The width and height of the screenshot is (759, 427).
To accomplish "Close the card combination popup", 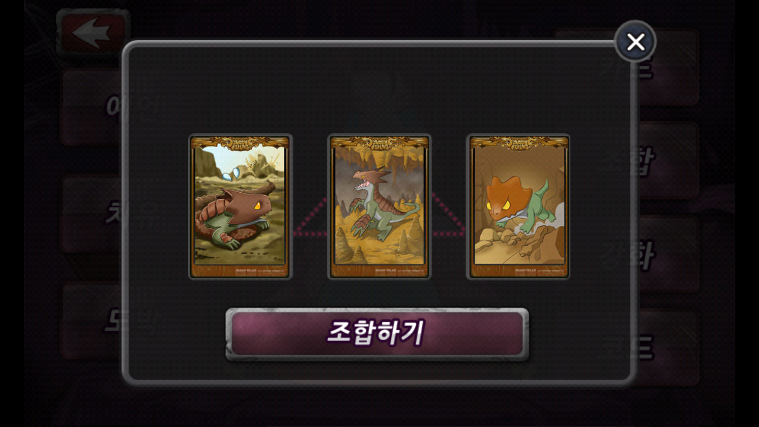I will [636, 42].
